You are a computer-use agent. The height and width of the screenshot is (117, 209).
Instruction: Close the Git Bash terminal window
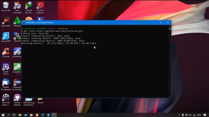point(168,22)
